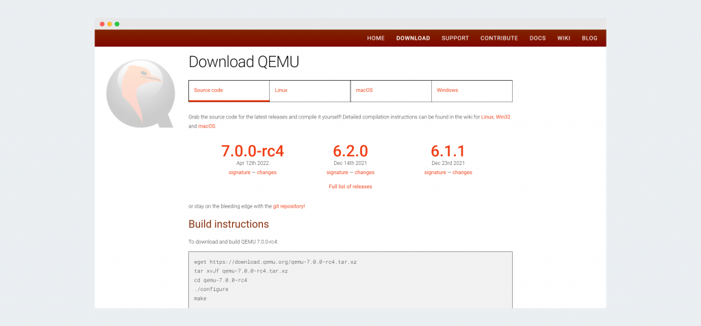Screen dimensions: 701x326
Task: Click the Dec 23rd 2021 date
Action: coord(448,163)
